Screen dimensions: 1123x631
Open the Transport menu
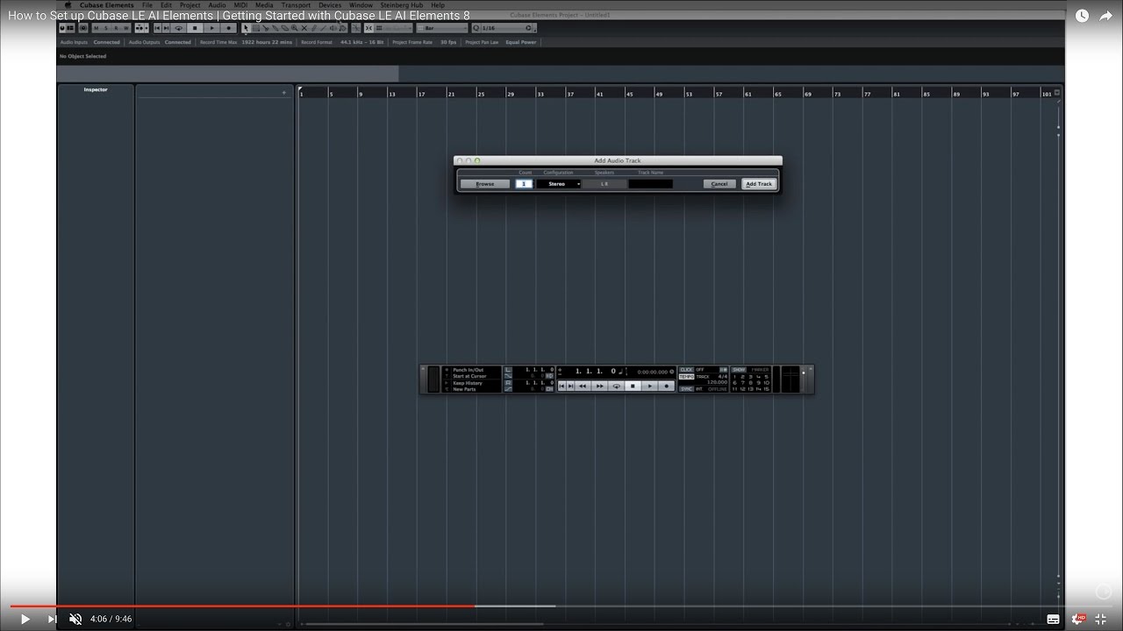[x=296, y=5]
